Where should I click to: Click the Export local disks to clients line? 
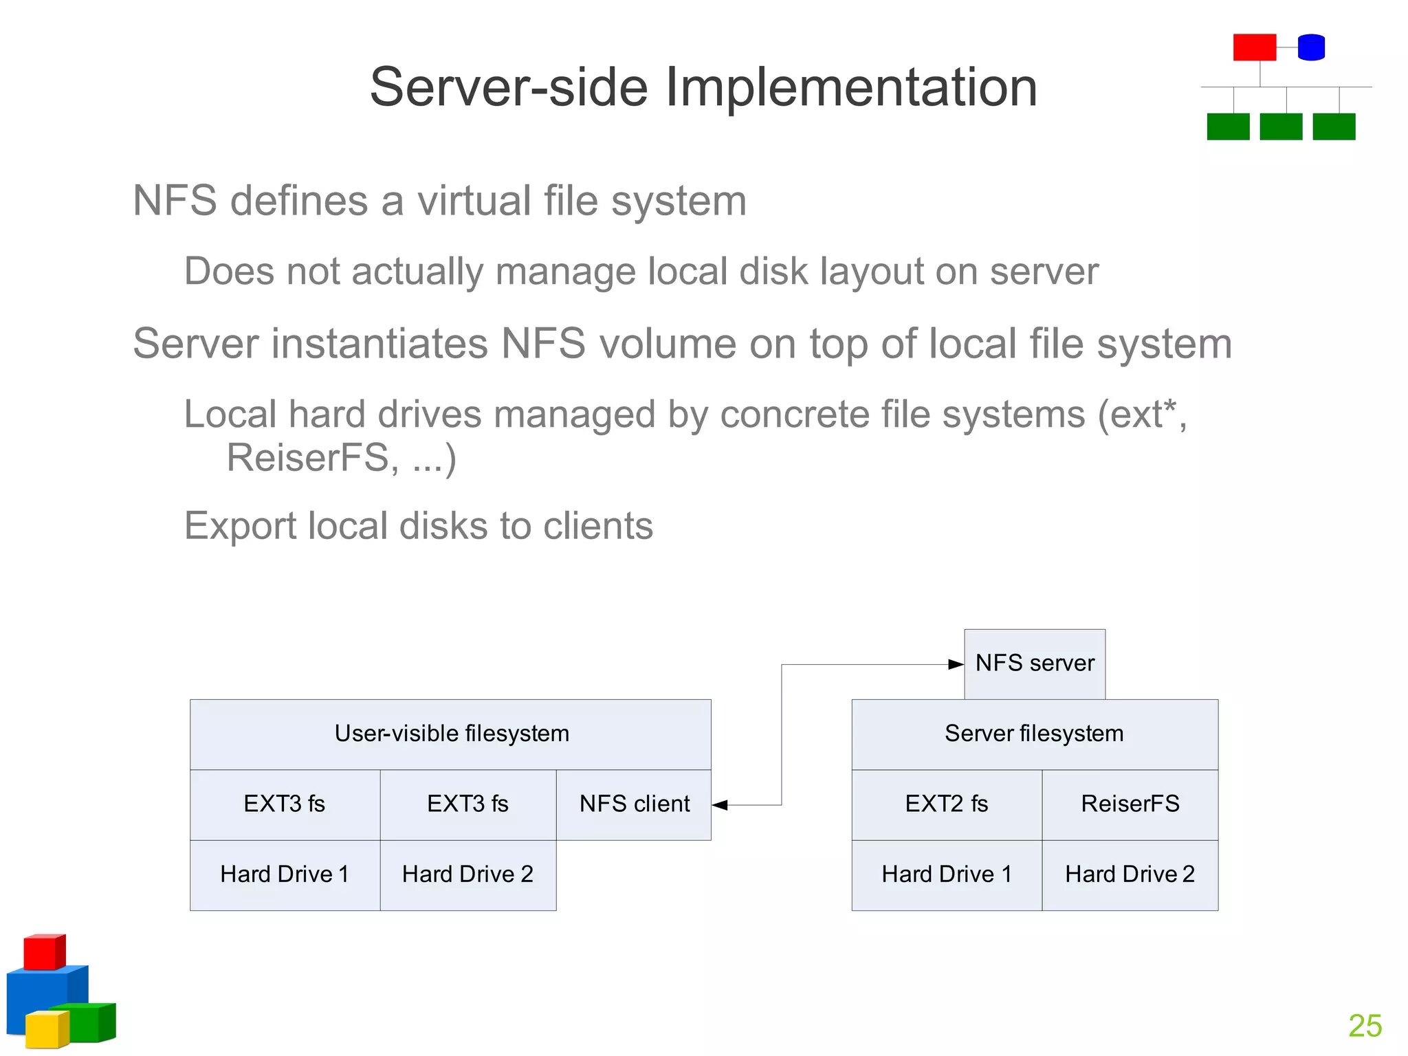418,526
